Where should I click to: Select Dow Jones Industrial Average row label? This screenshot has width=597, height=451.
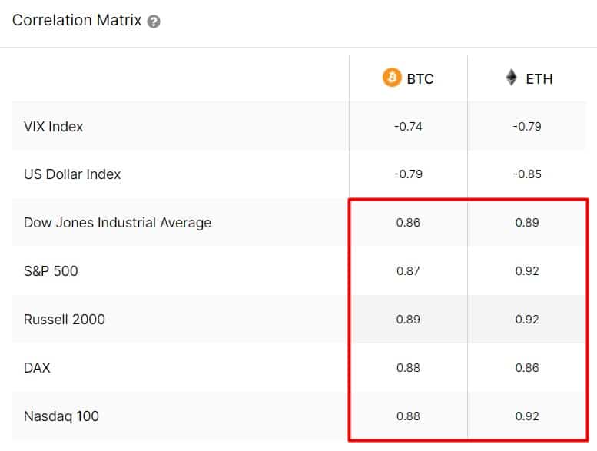point(118,223)
